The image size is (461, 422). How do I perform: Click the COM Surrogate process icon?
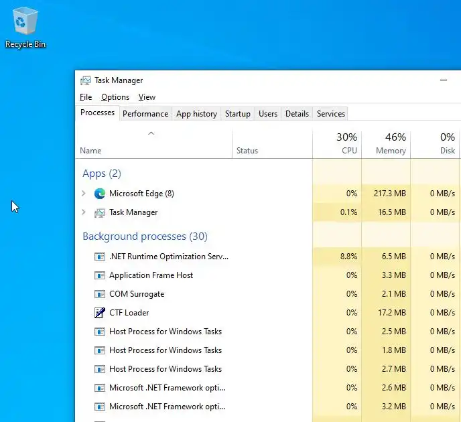100,294
